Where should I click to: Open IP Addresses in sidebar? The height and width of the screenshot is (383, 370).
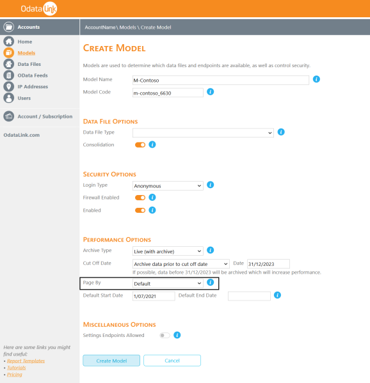point(33,87)
